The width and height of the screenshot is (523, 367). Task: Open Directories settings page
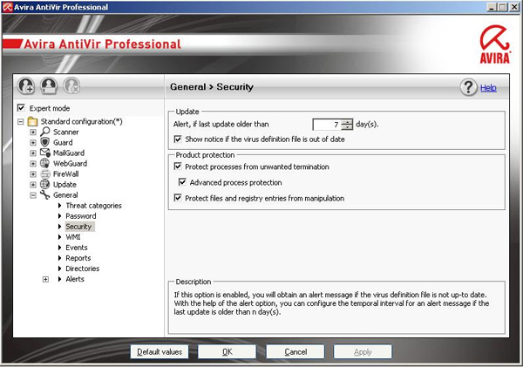tap(83, 268)
